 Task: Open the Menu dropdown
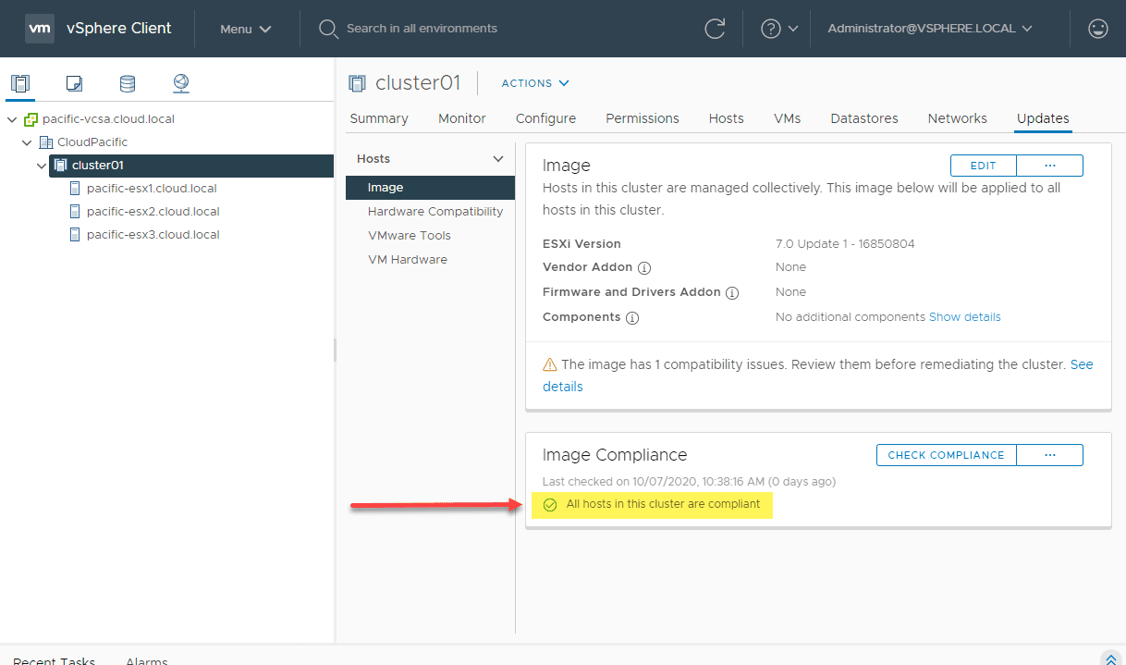pyautogui.click(x=246, y=29)
